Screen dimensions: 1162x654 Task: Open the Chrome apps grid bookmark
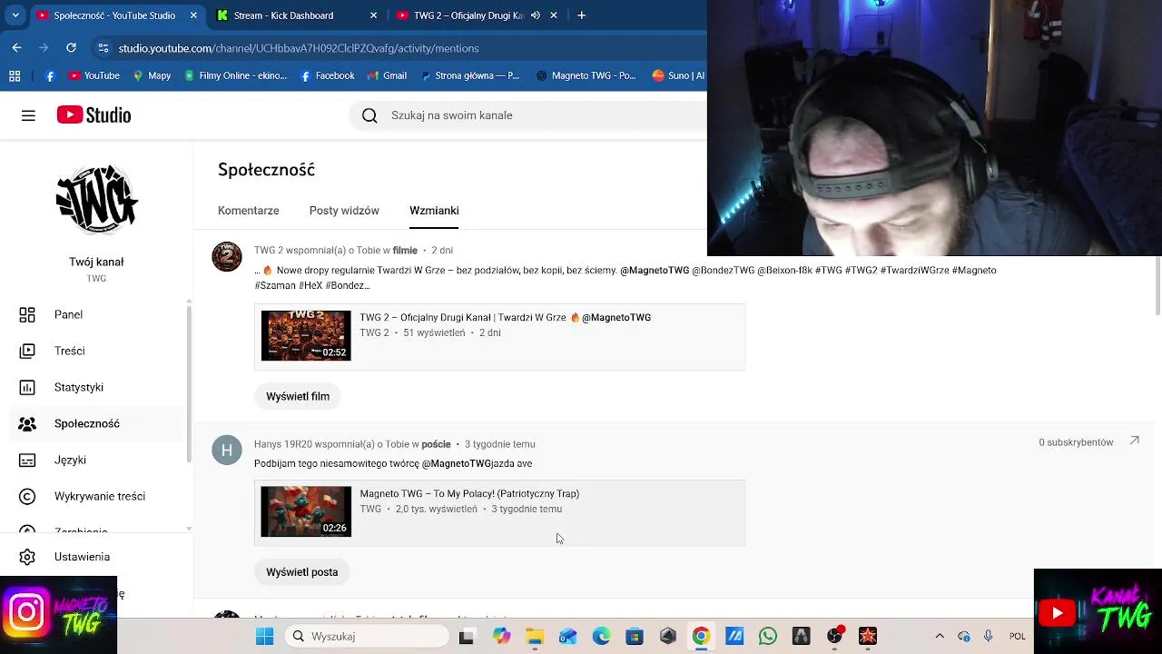(15, 75)
